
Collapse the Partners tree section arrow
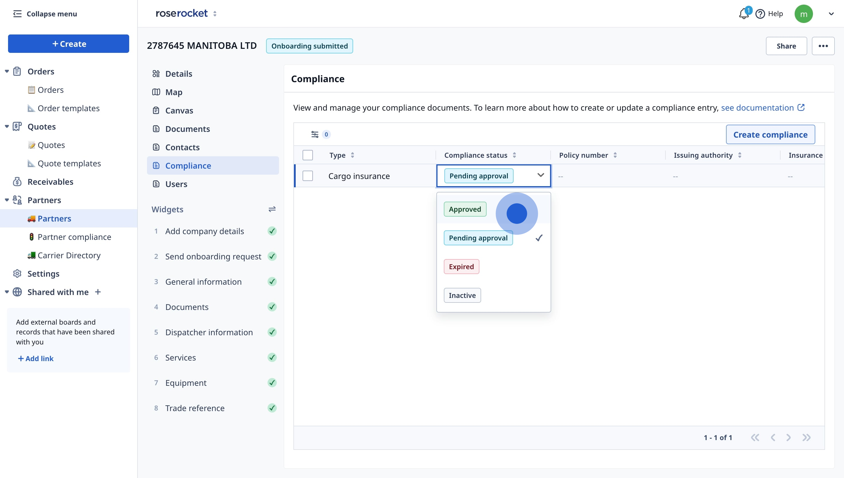7,200
